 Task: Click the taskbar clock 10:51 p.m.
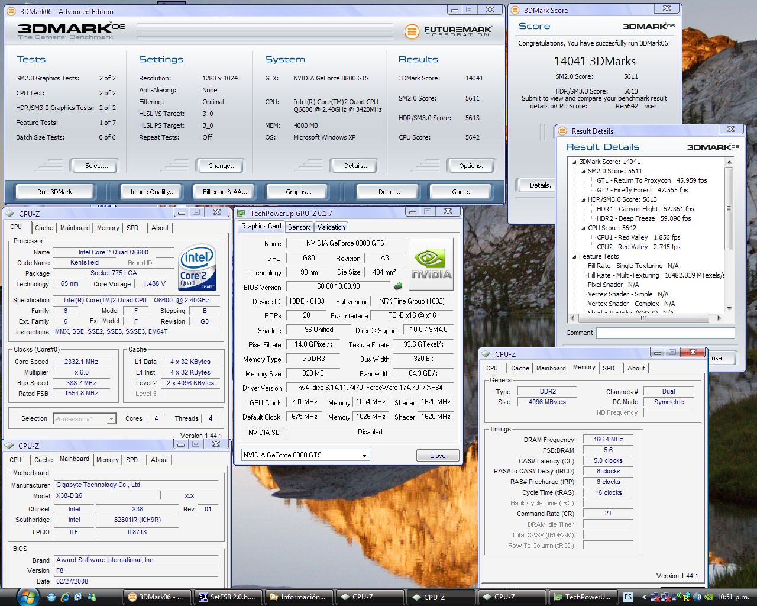(732, 597)
